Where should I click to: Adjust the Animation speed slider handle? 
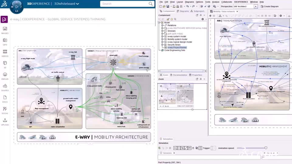[266, 148]
